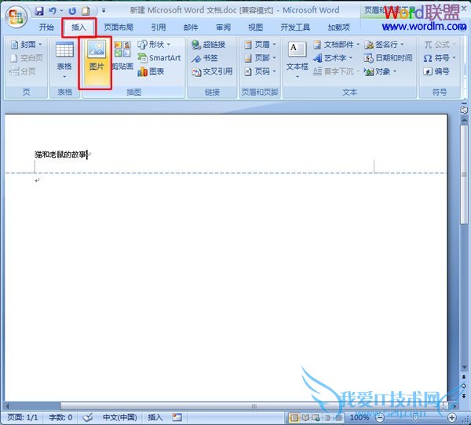The height and width of the screenshot is (425, 471).
Task: Insert a 图表 chart
Action: [151, 71]
